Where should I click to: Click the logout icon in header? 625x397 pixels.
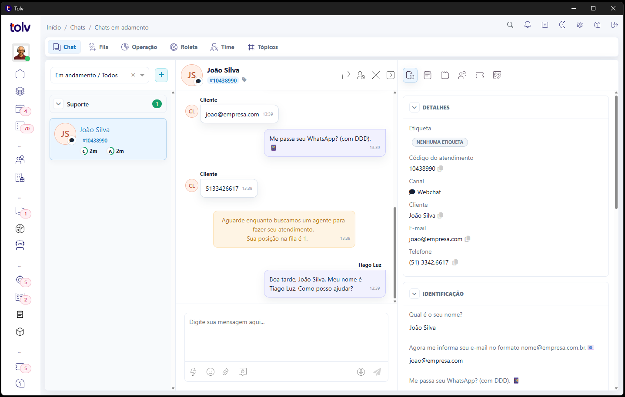coord(615,25)
